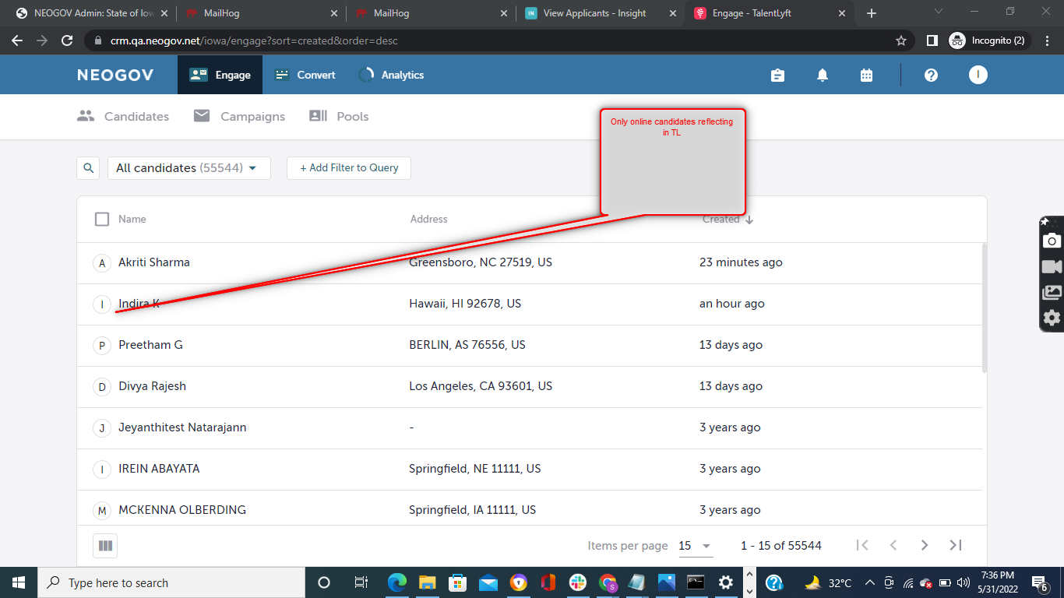Open the calendar icon in header
The height and width of the screenshot is (598, 1064).
click(866, 76)
